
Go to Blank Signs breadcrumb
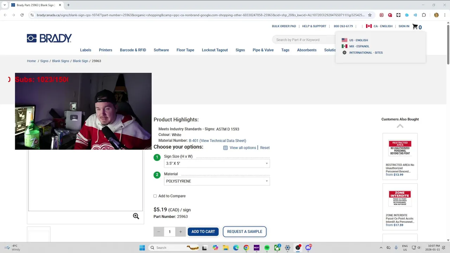(x=60, y=61)
